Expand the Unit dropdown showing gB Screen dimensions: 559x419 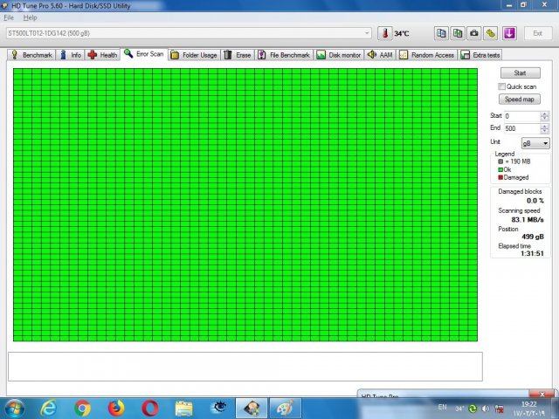click(x=535, y=142)
